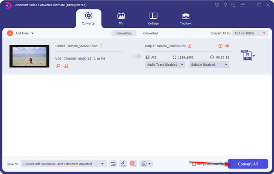The width and height of the screenshot is (274, 174).
Task: Click the AVI film-strip format icon
Action: 148,57
